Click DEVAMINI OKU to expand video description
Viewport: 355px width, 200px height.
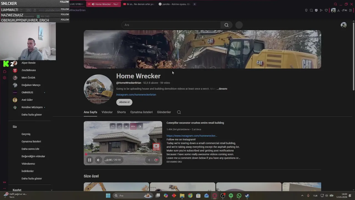pyautogui.click(x=174, y=162)
